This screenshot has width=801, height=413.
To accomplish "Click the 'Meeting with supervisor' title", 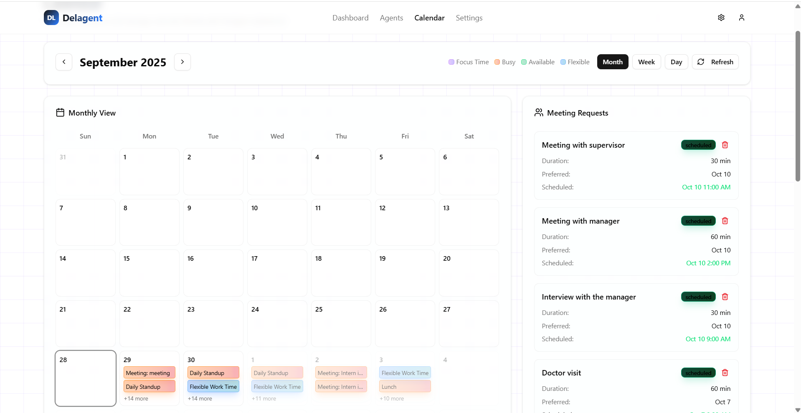I will pyautogui.click(x=583, y=145).
